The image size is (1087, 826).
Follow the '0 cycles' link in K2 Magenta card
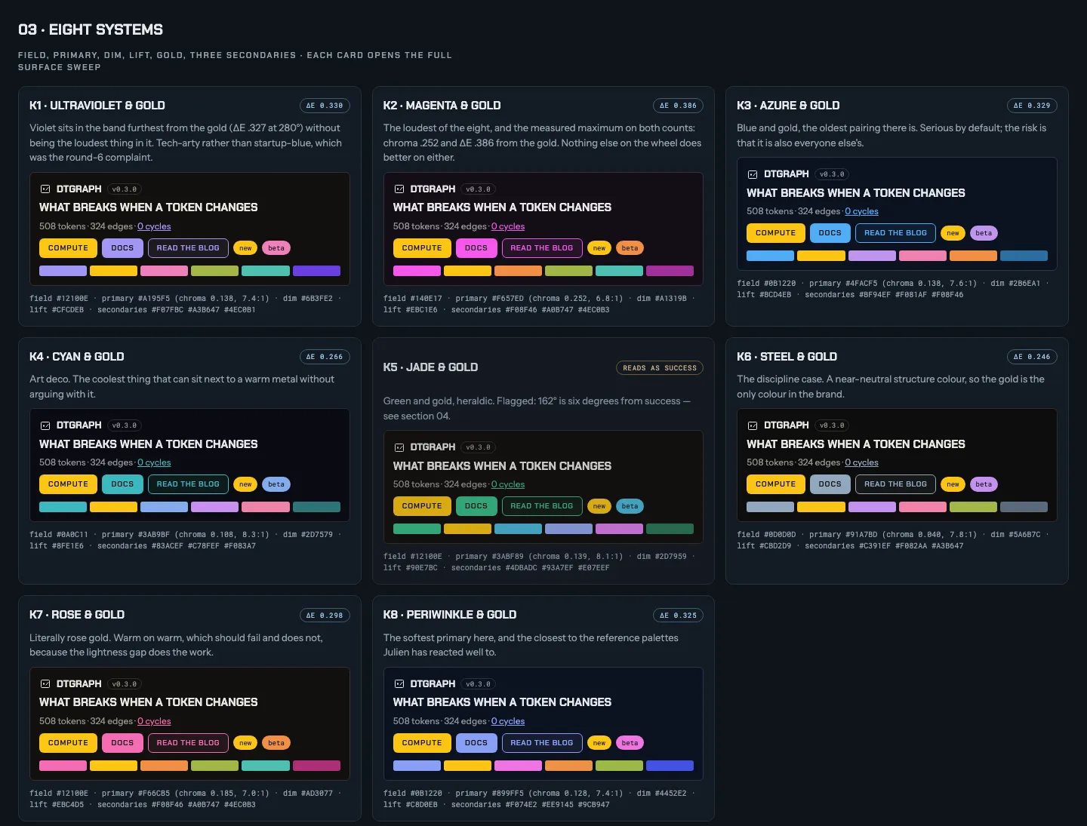pos(508,226)
